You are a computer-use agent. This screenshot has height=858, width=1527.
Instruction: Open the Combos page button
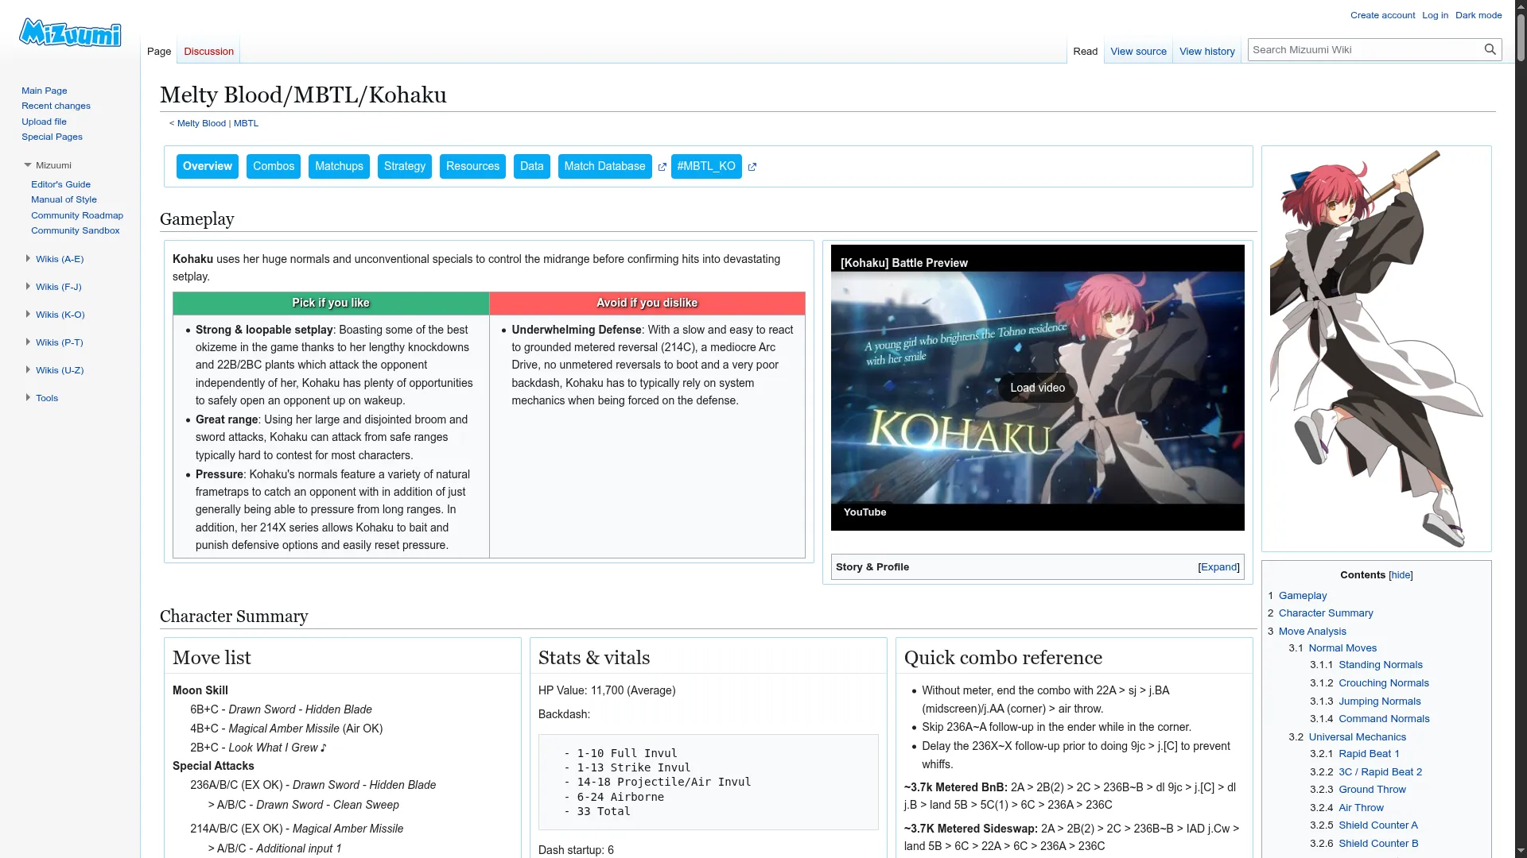pos(273,167)
